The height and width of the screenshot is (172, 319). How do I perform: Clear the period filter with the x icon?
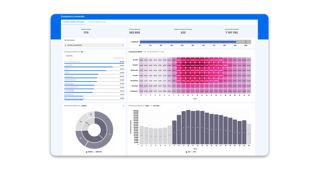[123, 45]
